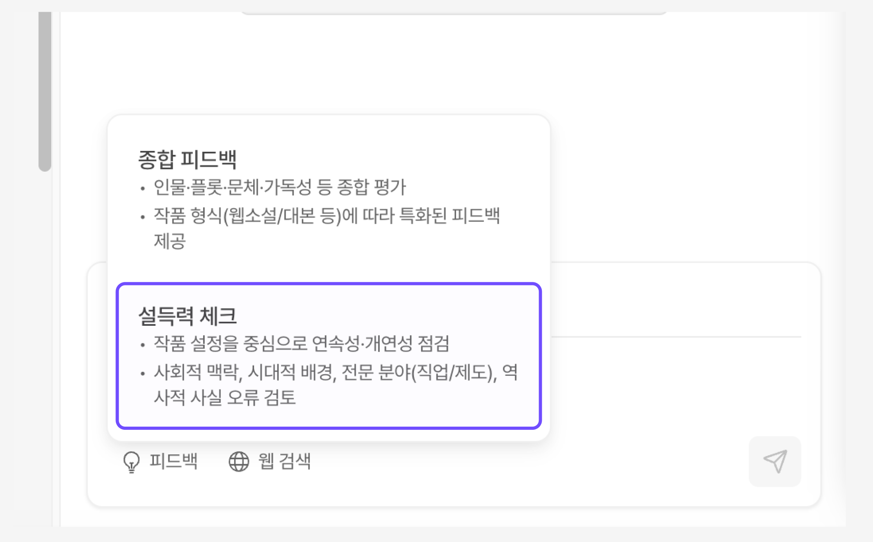Hit the gray send button box
The image size is (873, 542).
coord(775,461)
